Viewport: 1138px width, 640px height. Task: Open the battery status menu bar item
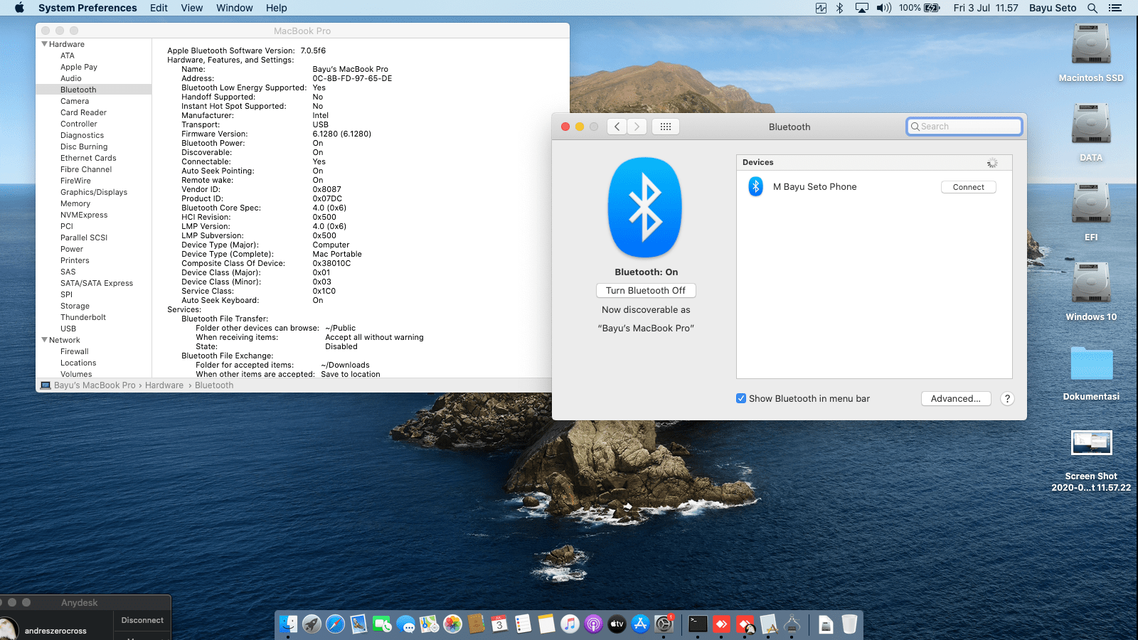[920, 8]
